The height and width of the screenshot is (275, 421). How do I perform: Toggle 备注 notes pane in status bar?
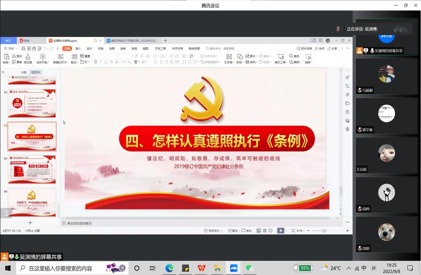[233, 231]
